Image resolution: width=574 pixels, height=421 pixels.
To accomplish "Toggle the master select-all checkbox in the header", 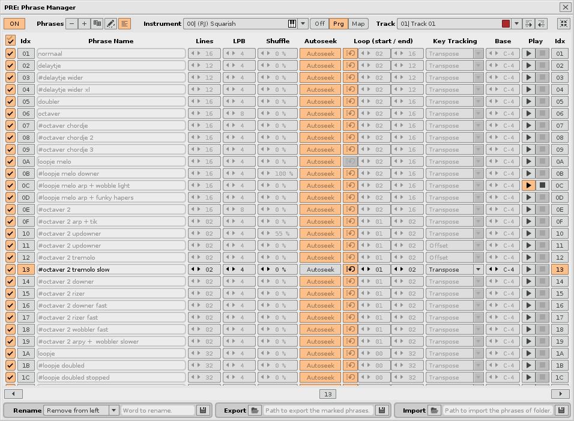I will point(10,41).
